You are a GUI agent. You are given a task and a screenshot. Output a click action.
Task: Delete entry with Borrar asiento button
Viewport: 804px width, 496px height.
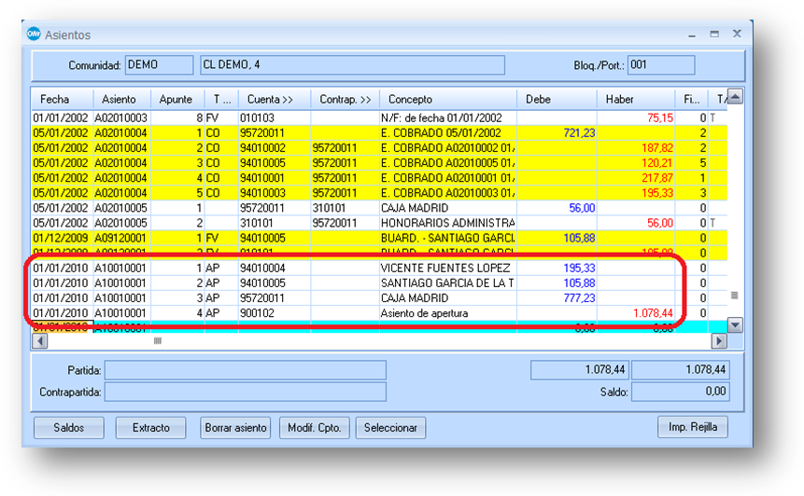click(235, 428)
